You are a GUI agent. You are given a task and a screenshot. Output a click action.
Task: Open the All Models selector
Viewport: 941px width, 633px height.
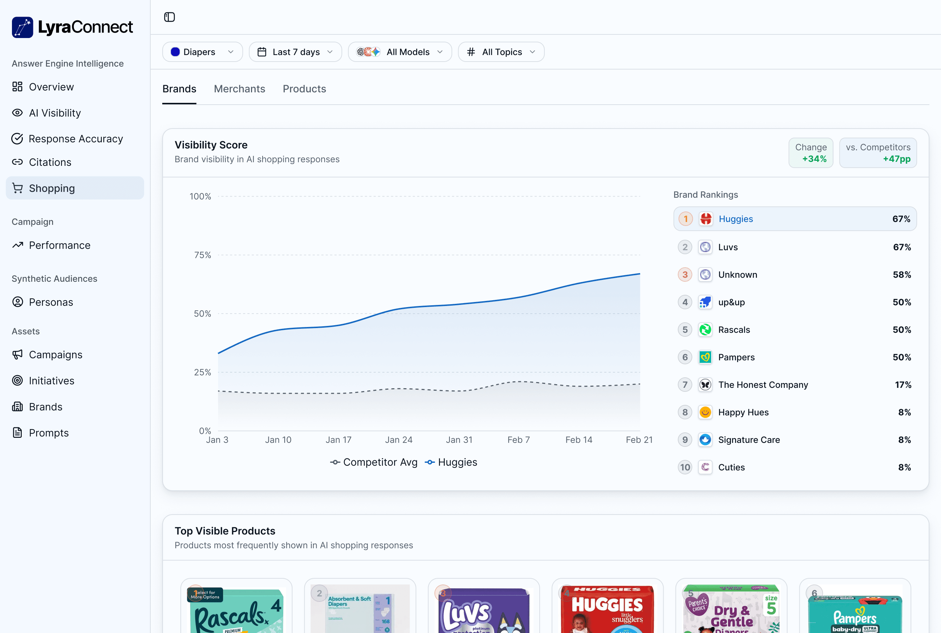(x=400, y=52)
